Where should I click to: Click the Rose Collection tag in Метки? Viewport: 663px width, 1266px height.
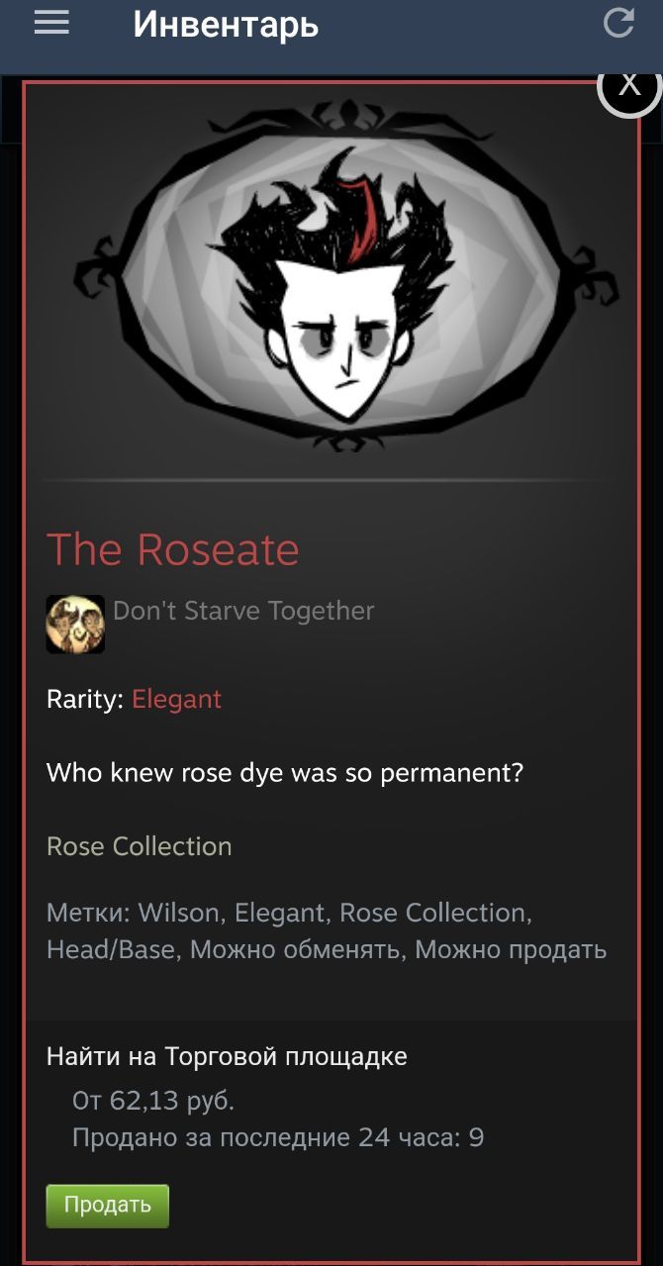435,913
